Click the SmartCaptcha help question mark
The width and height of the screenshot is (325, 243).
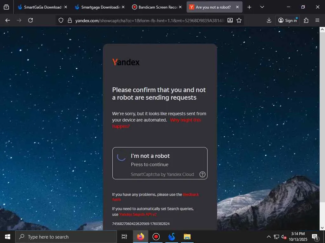pos(202,174)
